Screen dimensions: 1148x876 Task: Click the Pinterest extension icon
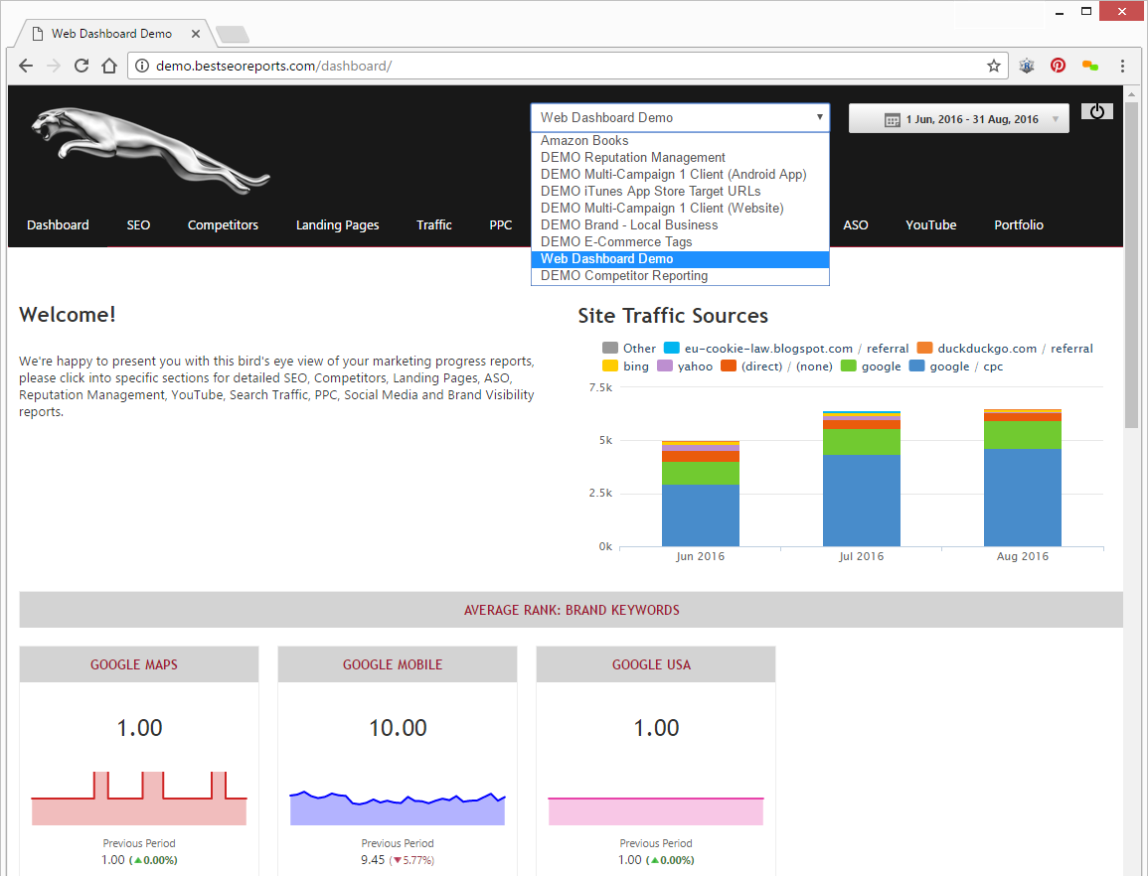[x=1058, y=66]
